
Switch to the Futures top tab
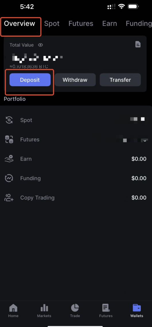[81, 24]
